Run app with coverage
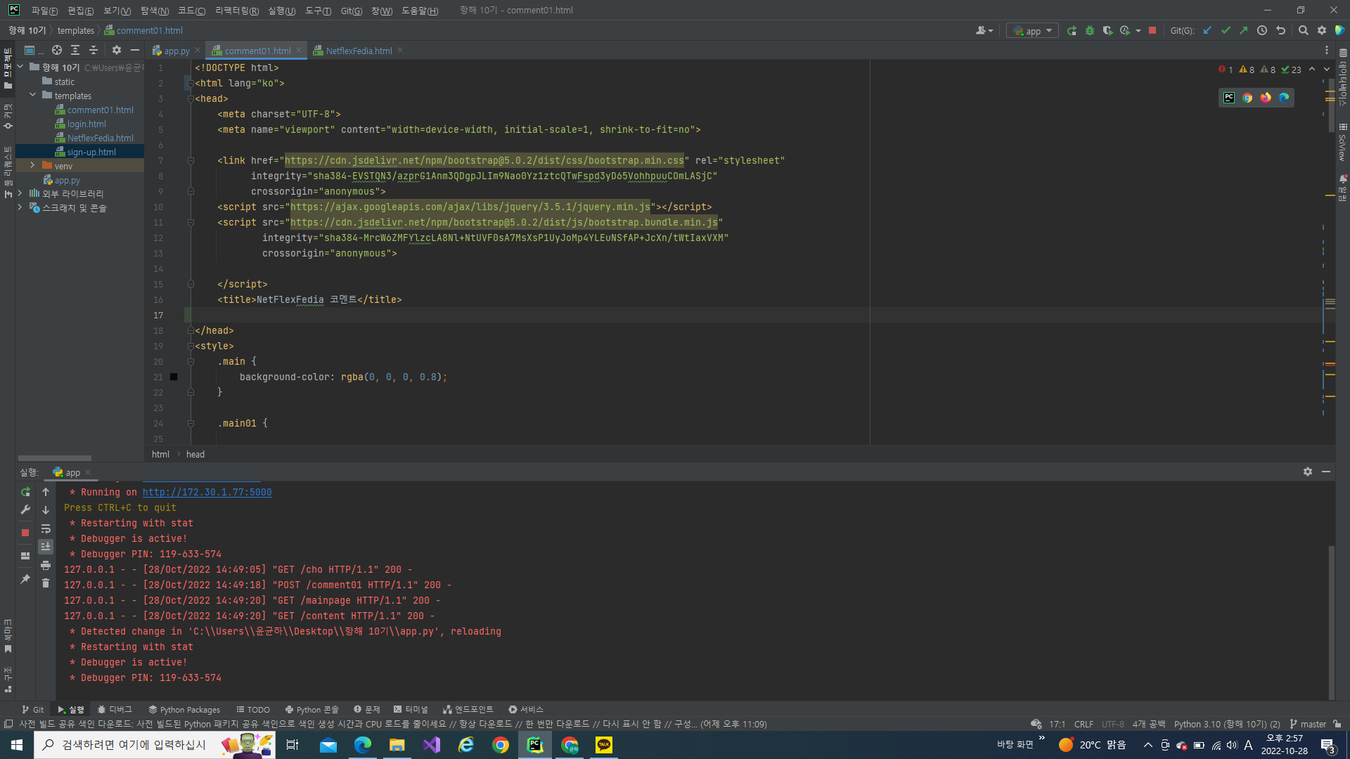1350x759 pixels. pyautogui.click(x=1107, y=31)
